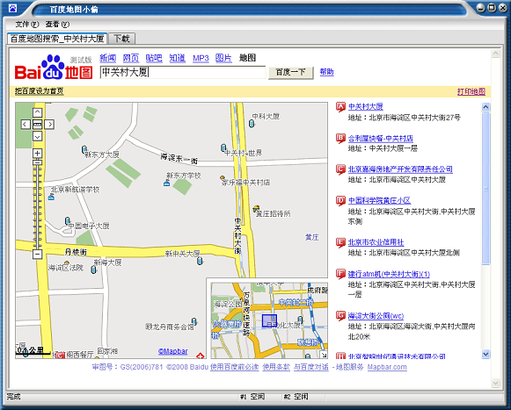
Task: Click the 新东方学校 school icon on map
Action: [x=166, y=183]
